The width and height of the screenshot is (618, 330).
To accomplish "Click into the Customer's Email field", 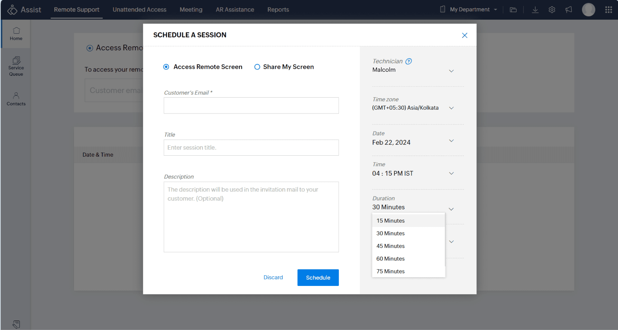I will pyautogui.click(x=251, y=105).
